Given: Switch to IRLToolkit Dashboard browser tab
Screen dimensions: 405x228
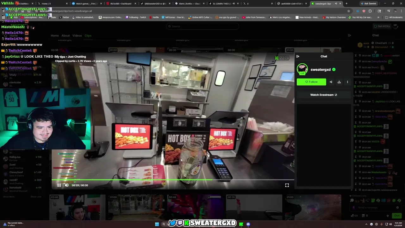Looking at the screenshot, I should 121,3.
